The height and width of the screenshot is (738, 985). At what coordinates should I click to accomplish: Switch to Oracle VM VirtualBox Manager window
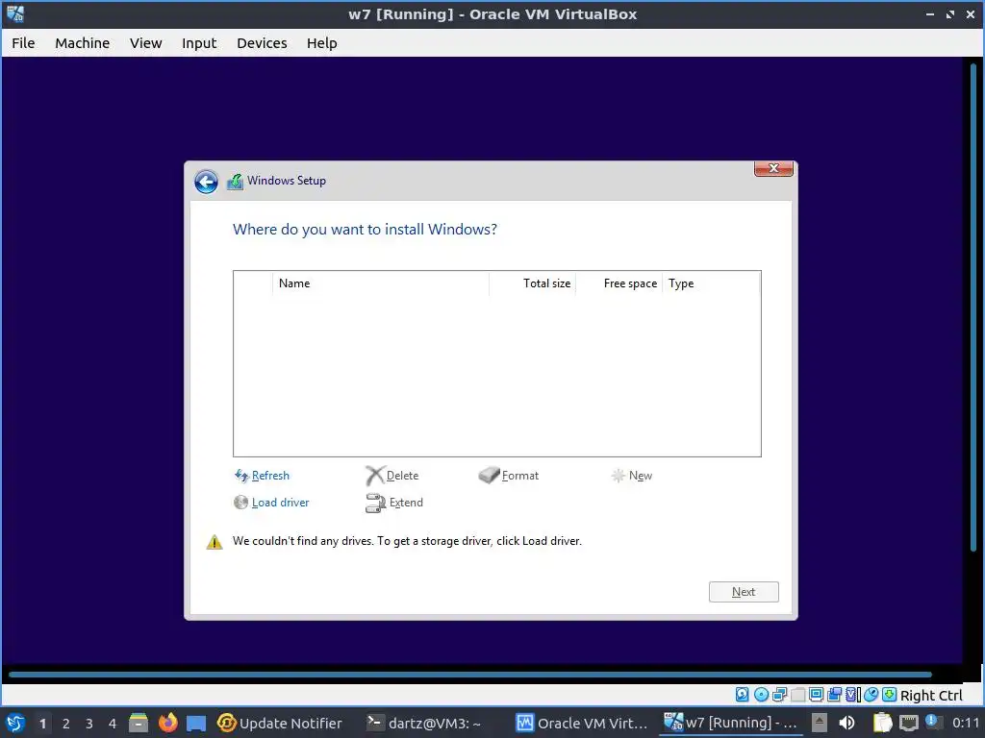pos(581,724)
